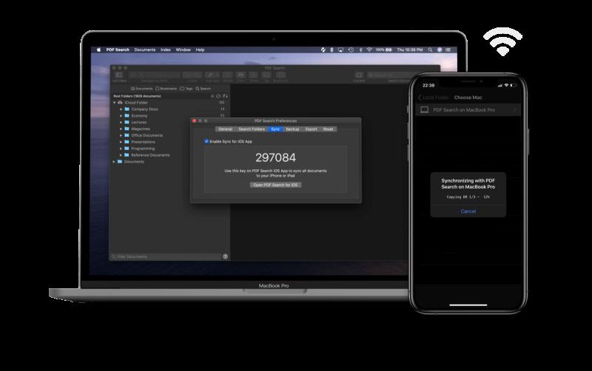Open the Reset preferences tab
Viewport: 592px width, 371px height.
pos(328,129)
